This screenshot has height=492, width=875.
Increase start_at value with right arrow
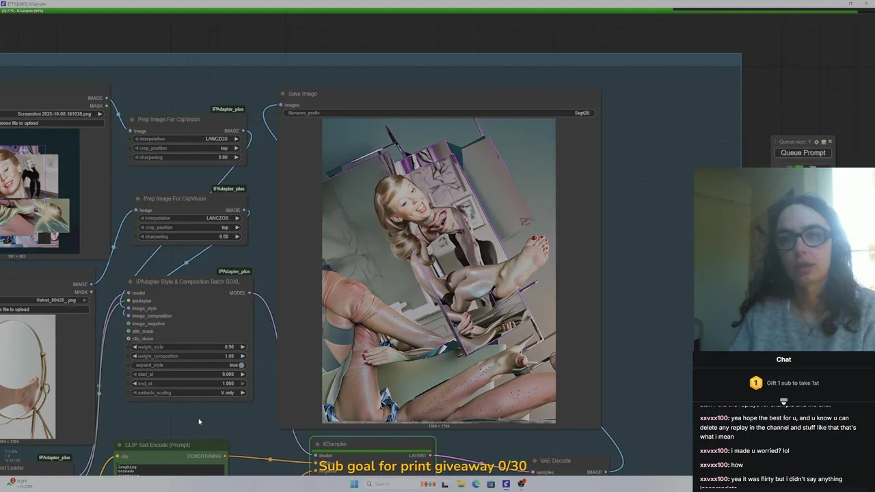(242, 374)
